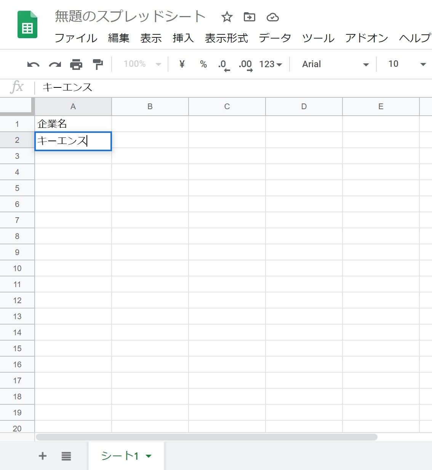Select row 20 header
This screenshot has width=432, height=470.
point(17,428)
